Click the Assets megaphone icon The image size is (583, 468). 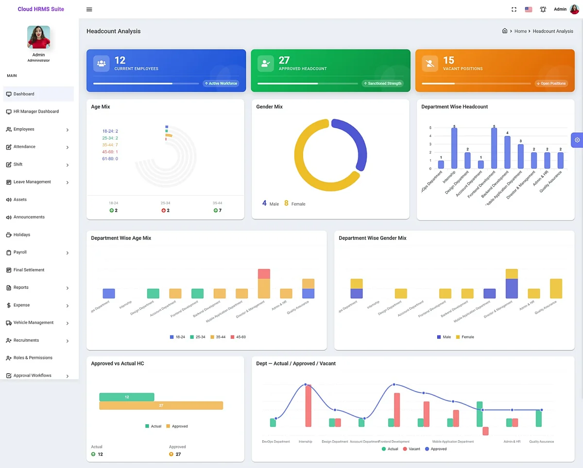tap(9, 200)
